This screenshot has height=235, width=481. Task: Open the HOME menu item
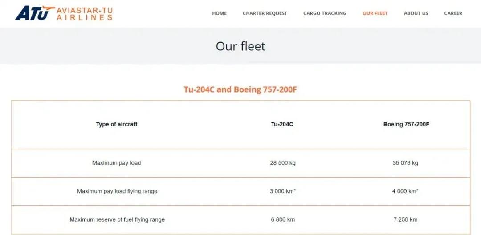219,13
